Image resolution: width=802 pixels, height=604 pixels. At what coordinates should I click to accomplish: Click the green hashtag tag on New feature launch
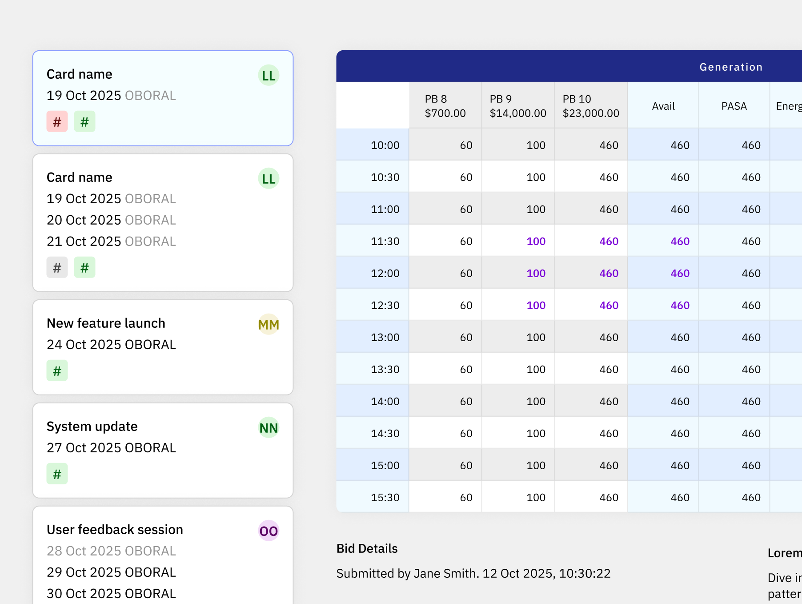(57, 370)
